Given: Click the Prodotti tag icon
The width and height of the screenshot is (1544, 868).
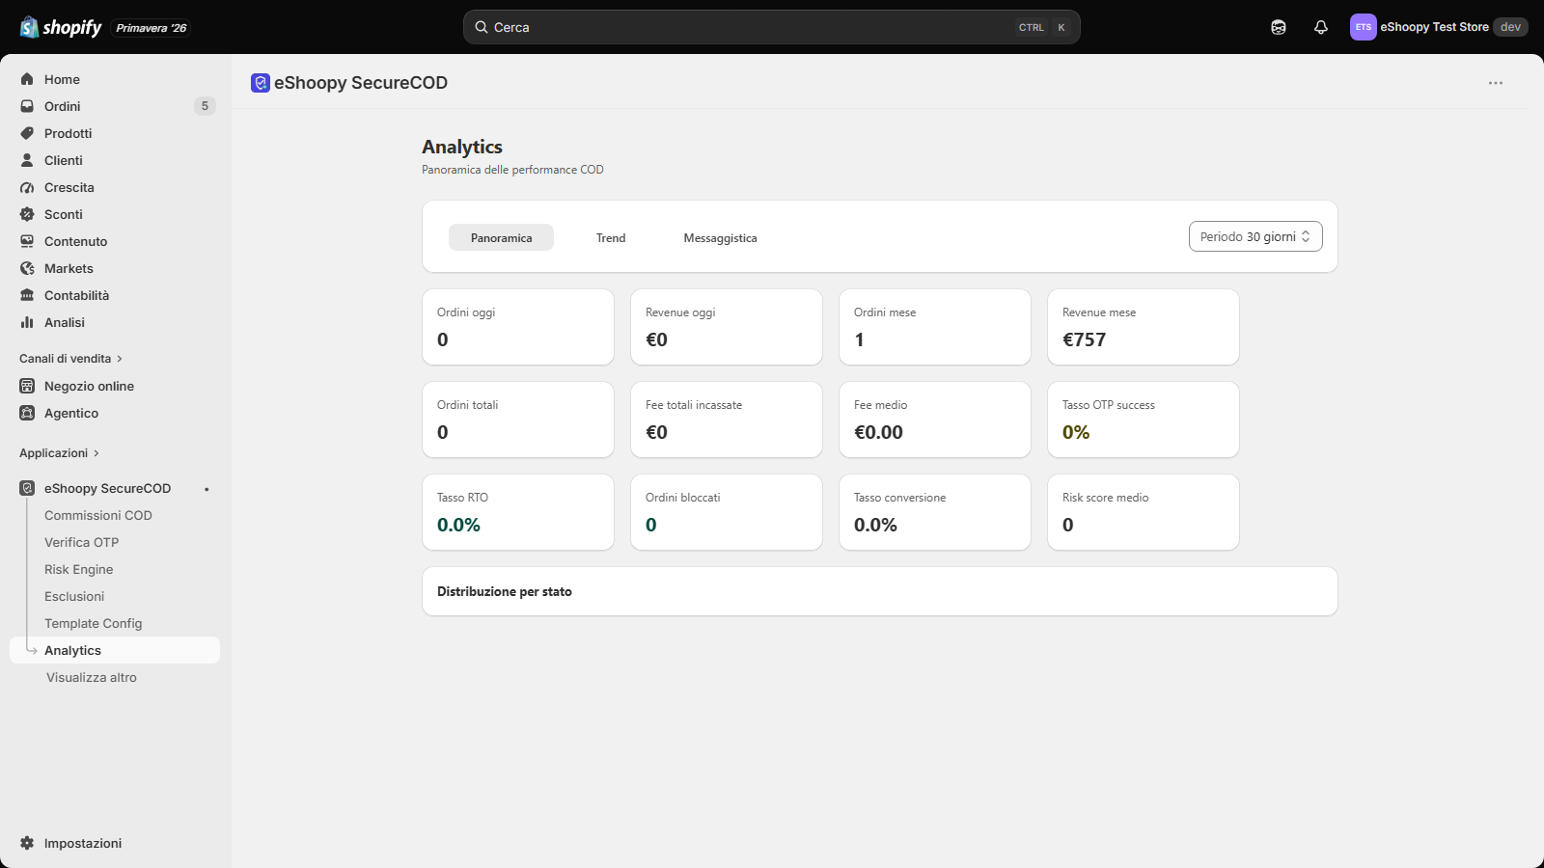Looking at the screenshot, I should (x=27, y=133).
